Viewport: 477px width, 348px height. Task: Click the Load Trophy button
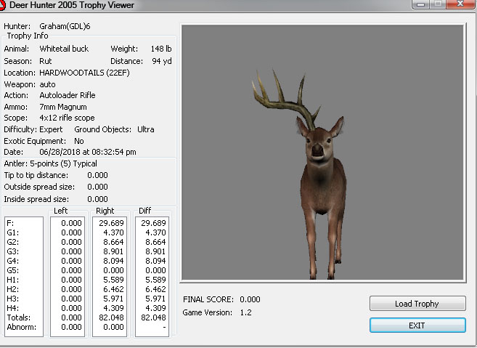(x=416, y=304)
